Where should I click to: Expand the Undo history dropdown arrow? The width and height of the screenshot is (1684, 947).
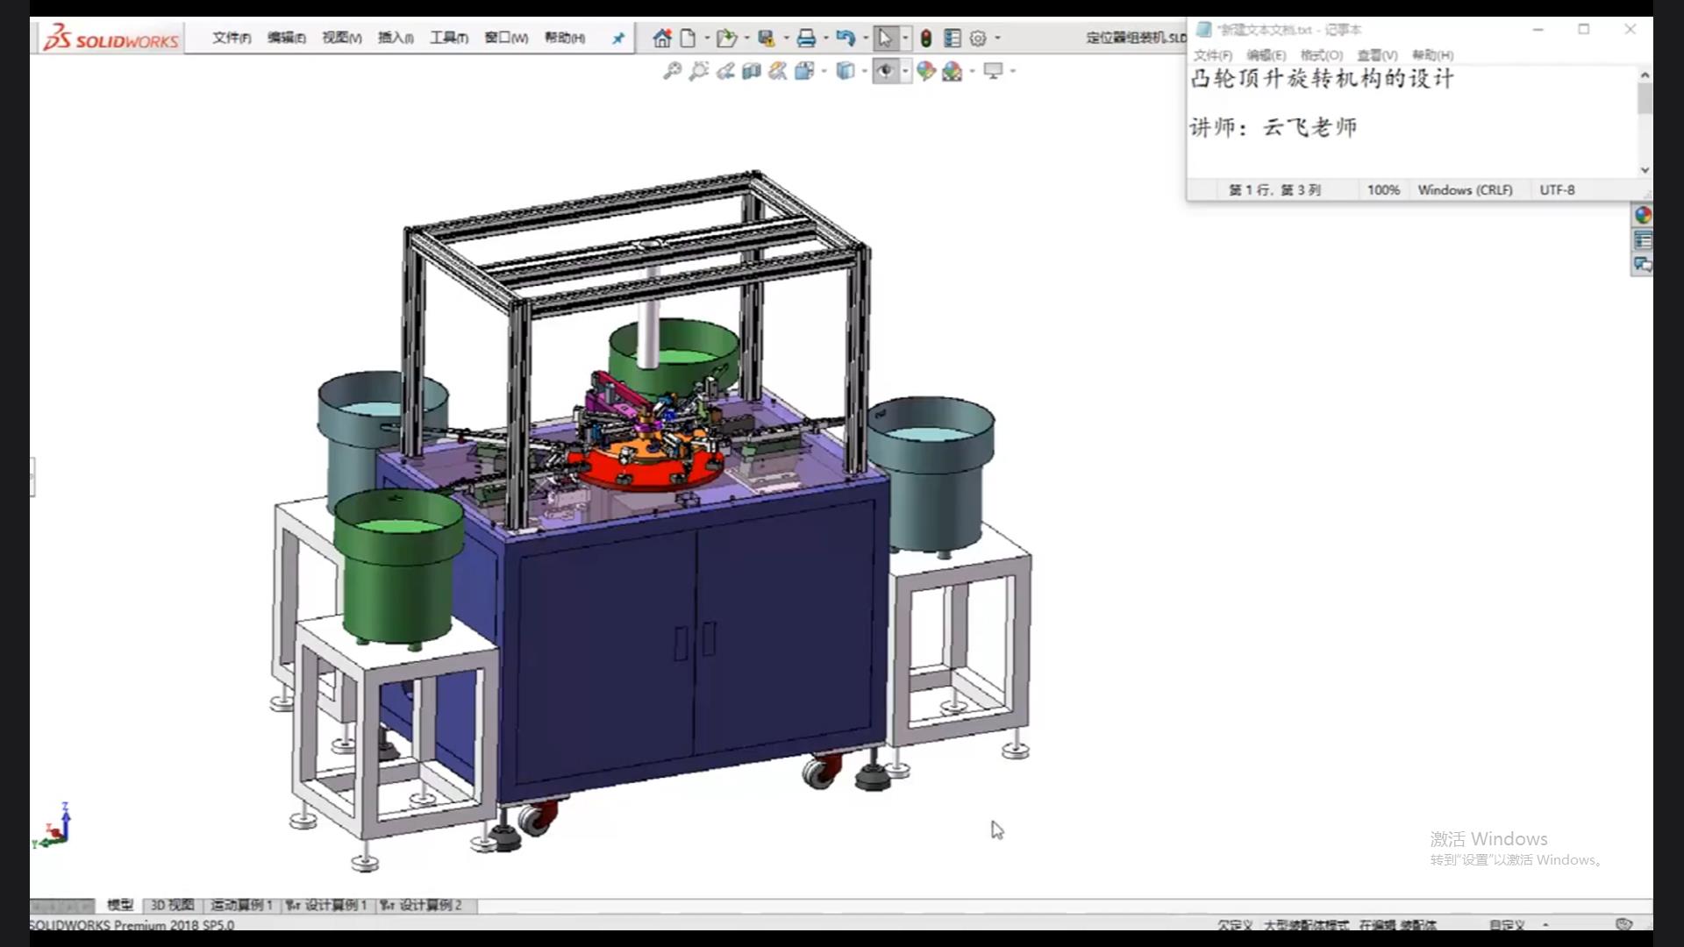point(866,38)
